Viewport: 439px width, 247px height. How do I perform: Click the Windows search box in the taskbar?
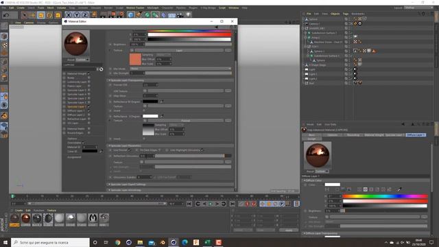click(50, 242)
